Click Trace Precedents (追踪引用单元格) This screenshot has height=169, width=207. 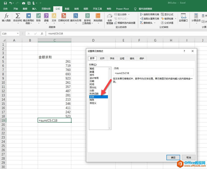(x=149, y=14)
